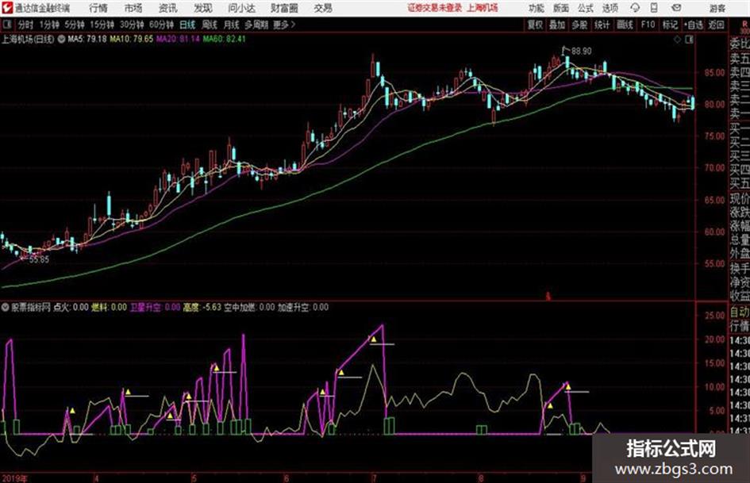
Task: Click the 高度: -5.63 indicator value
Action: point(202,307)
